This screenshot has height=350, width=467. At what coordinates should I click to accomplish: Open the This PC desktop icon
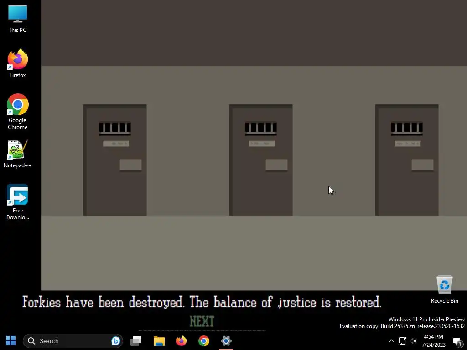18,19
